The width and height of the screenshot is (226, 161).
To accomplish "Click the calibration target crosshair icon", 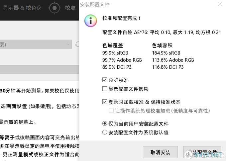I will click(55, 8).
